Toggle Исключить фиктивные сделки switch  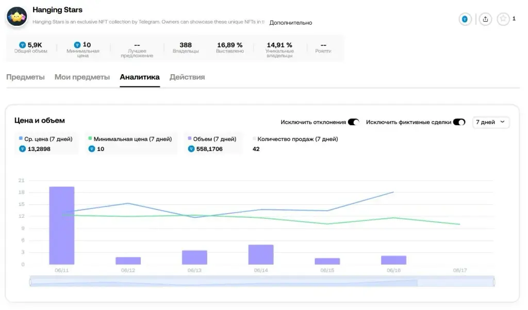[459, 122]
